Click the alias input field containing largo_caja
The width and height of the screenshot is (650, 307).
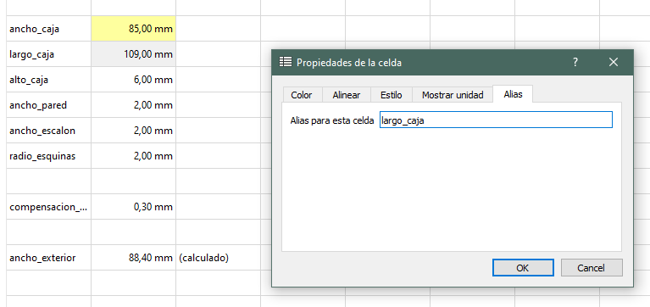(496, 120)
